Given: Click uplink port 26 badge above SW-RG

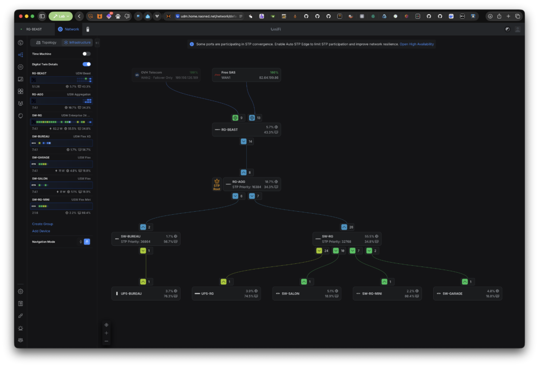Looking at the screenshot, I should point(347,227).
